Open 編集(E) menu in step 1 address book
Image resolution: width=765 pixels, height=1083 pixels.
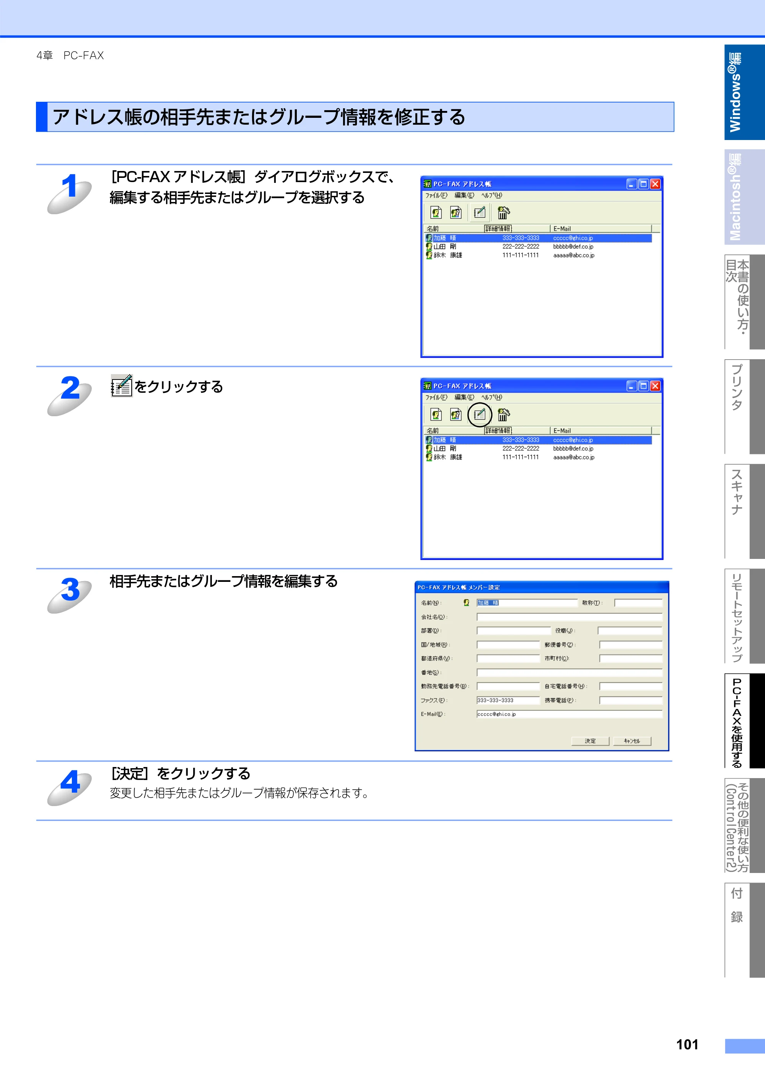[464, 195]
